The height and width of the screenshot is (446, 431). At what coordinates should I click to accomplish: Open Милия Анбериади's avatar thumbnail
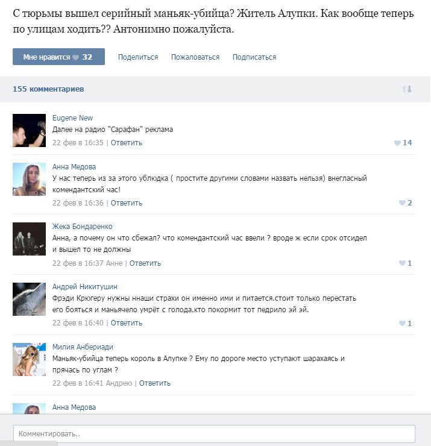click(x=29, y=360)
